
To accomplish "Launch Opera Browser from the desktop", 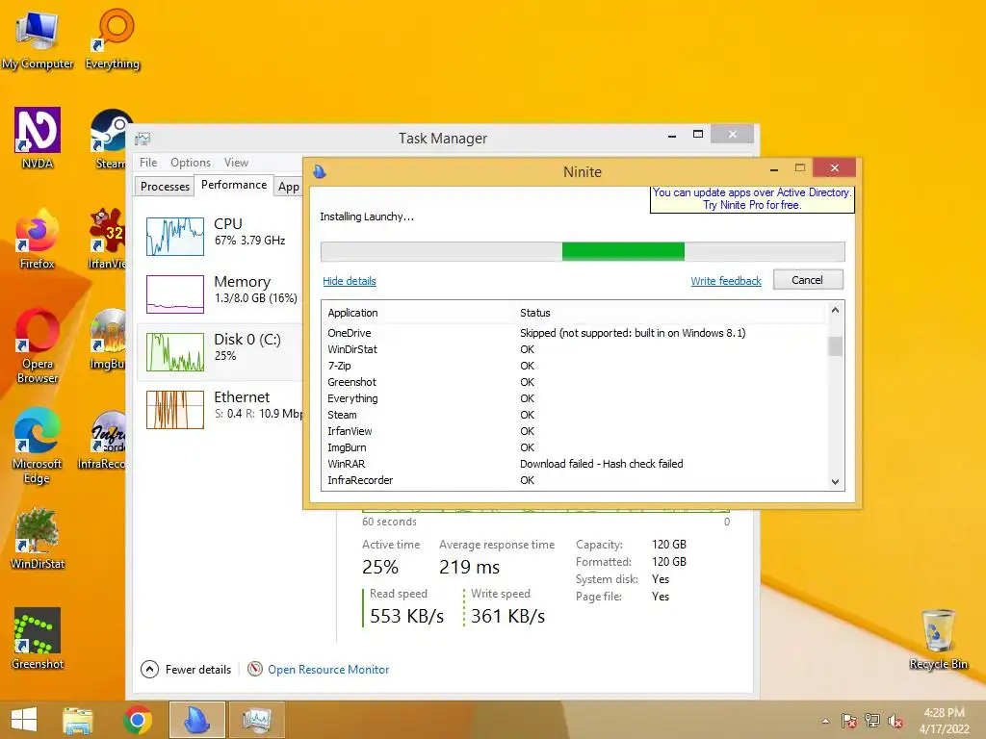I will click(38, 345).
